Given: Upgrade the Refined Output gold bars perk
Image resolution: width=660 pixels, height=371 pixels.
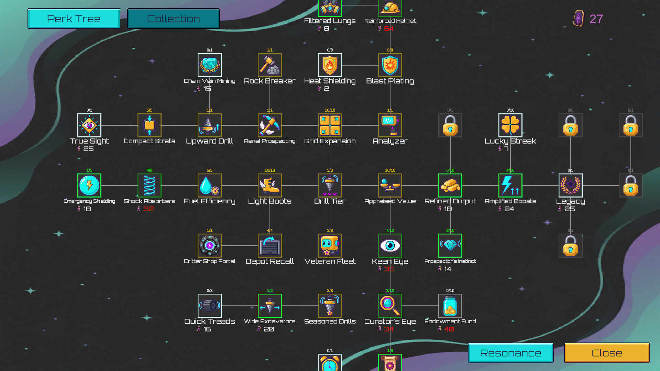Looking at the screenshot, I should [450, 185].
